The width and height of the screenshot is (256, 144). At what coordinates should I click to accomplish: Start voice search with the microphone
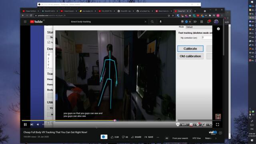coord(161,22)
